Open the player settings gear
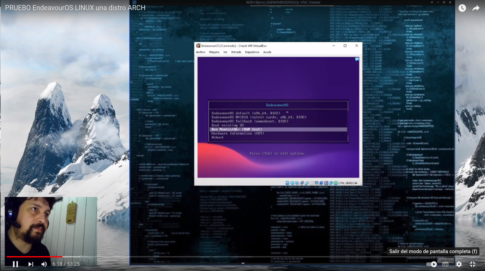 coord(459,264)
